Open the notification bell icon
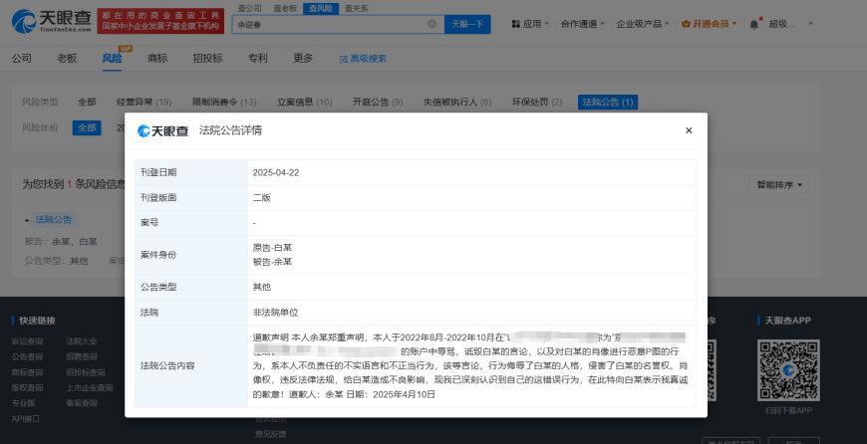Screen dimensions: 867x444 click(753, 24)
